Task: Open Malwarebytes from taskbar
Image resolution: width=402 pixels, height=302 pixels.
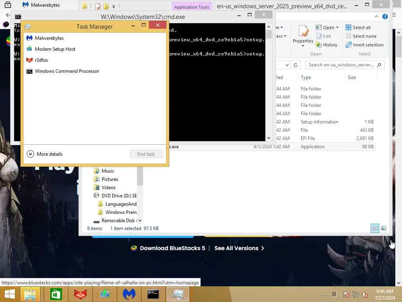Action: (129, 294)
